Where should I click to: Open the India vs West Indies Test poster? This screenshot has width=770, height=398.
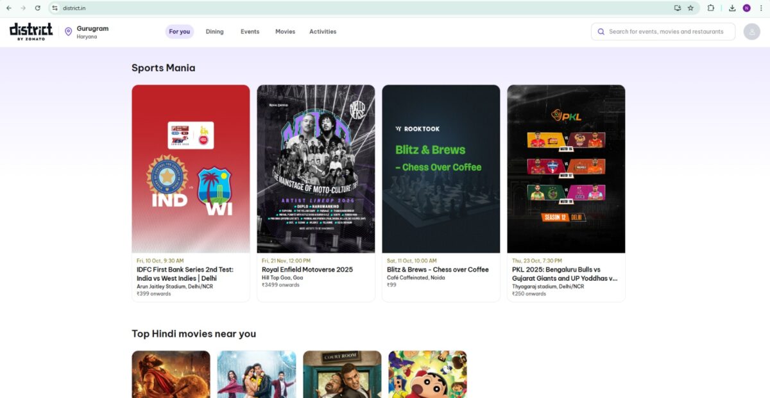(x=191, y=169)
